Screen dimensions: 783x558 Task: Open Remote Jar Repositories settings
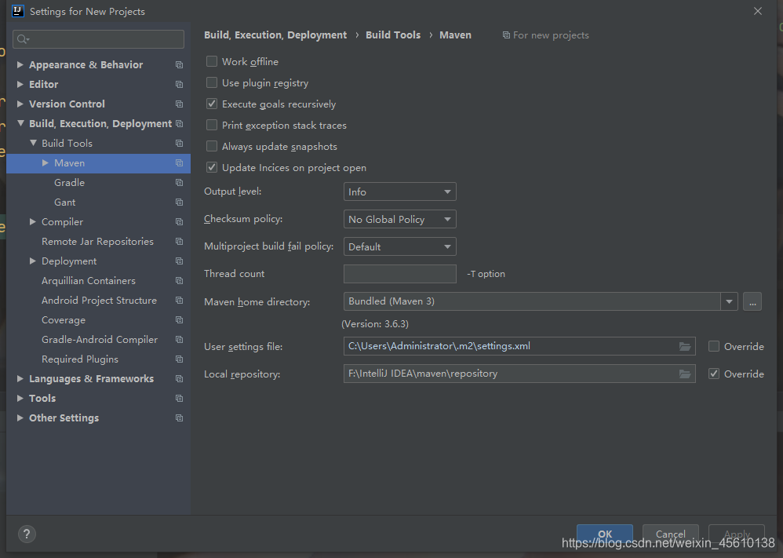click(x=97, y=241)
